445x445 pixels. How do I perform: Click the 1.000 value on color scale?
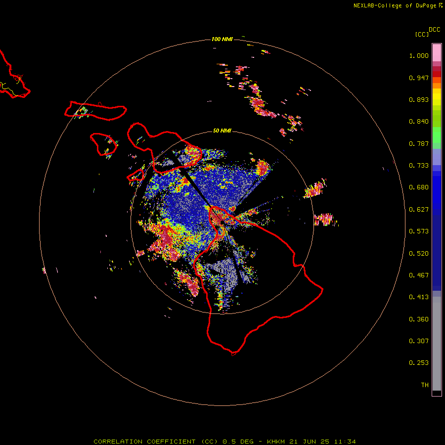(x=419, y=55)
